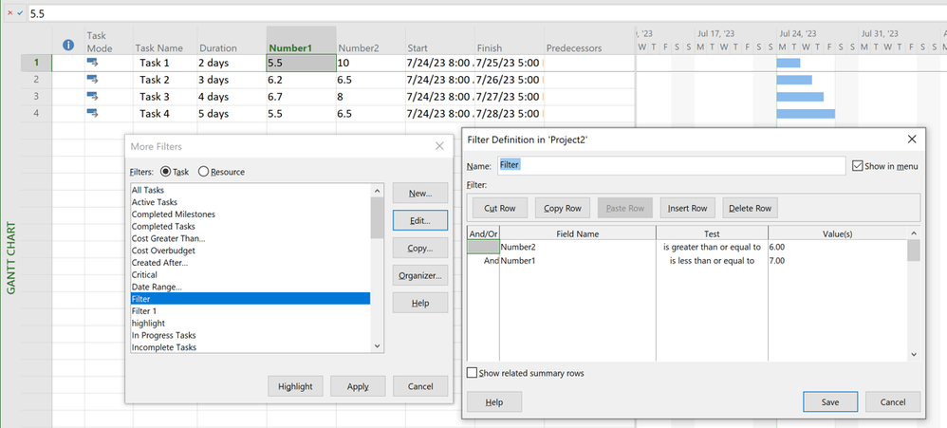Image resolution: width=947 pixels, height=428 pixels.
Task: Click the Cut Row button
Action: [x=500, y=208]
